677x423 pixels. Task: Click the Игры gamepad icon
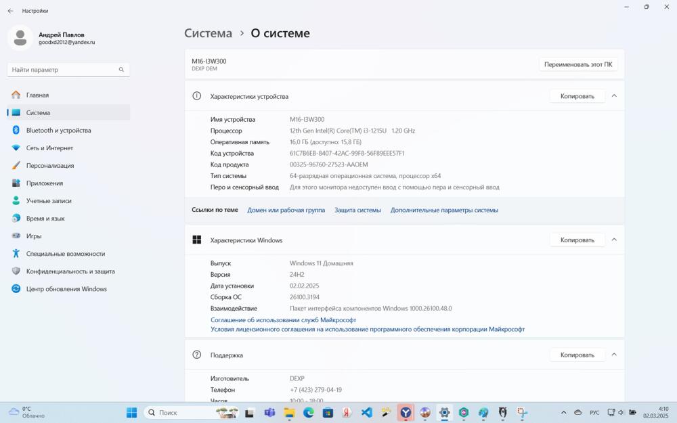[16, 236]
